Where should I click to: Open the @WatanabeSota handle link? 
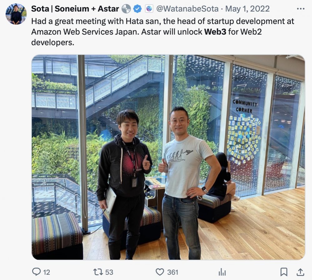(187, 9)
